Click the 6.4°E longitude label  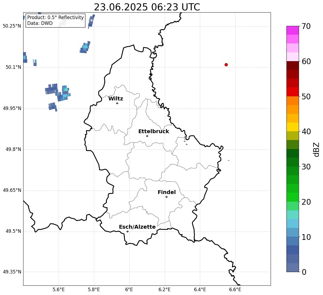(x=200, y=290)
